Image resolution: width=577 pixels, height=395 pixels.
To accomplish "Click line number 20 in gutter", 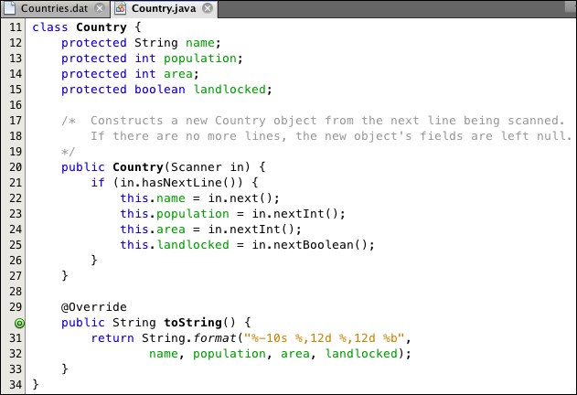I will tap(16, 167).
